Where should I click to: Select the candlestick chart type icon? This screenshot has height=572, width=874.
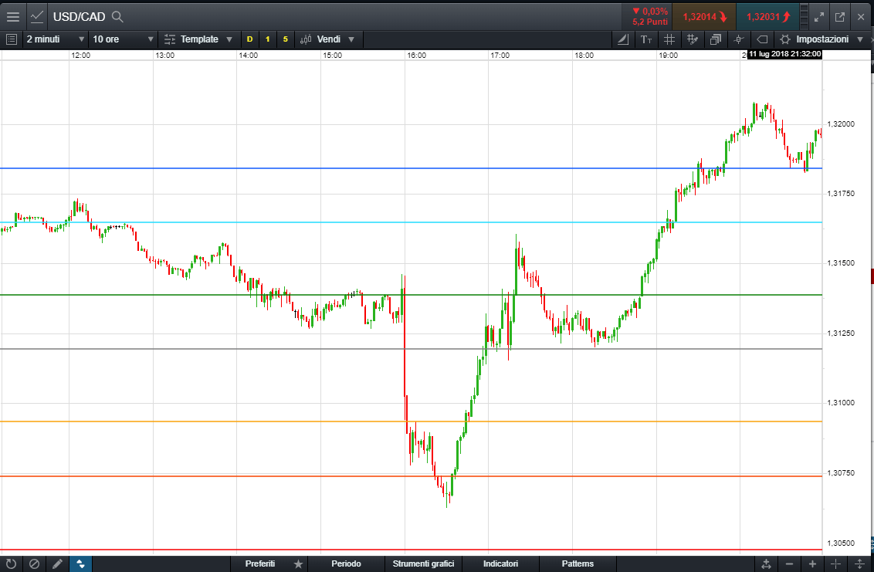[306, 39]
